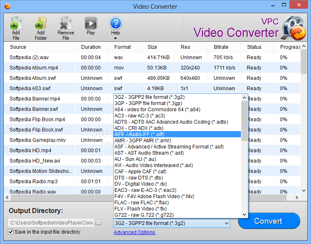Browse for output directory using folder icon

click(x=99, y=222)
